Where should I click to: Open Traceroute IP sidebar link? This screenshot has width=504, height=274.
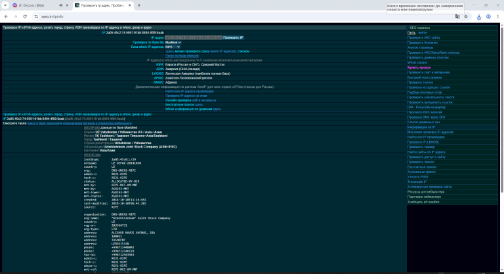point(417,182)
